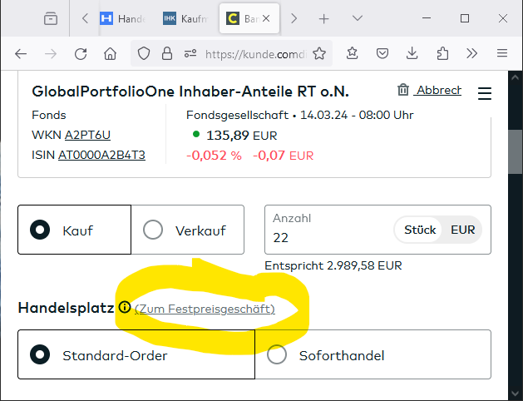
Task: Select the Verkauf radio button
Action: 153,230
